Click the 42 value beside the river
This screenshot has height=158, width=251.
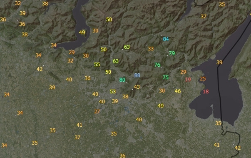pyautogui.click(x=238, y=148)
